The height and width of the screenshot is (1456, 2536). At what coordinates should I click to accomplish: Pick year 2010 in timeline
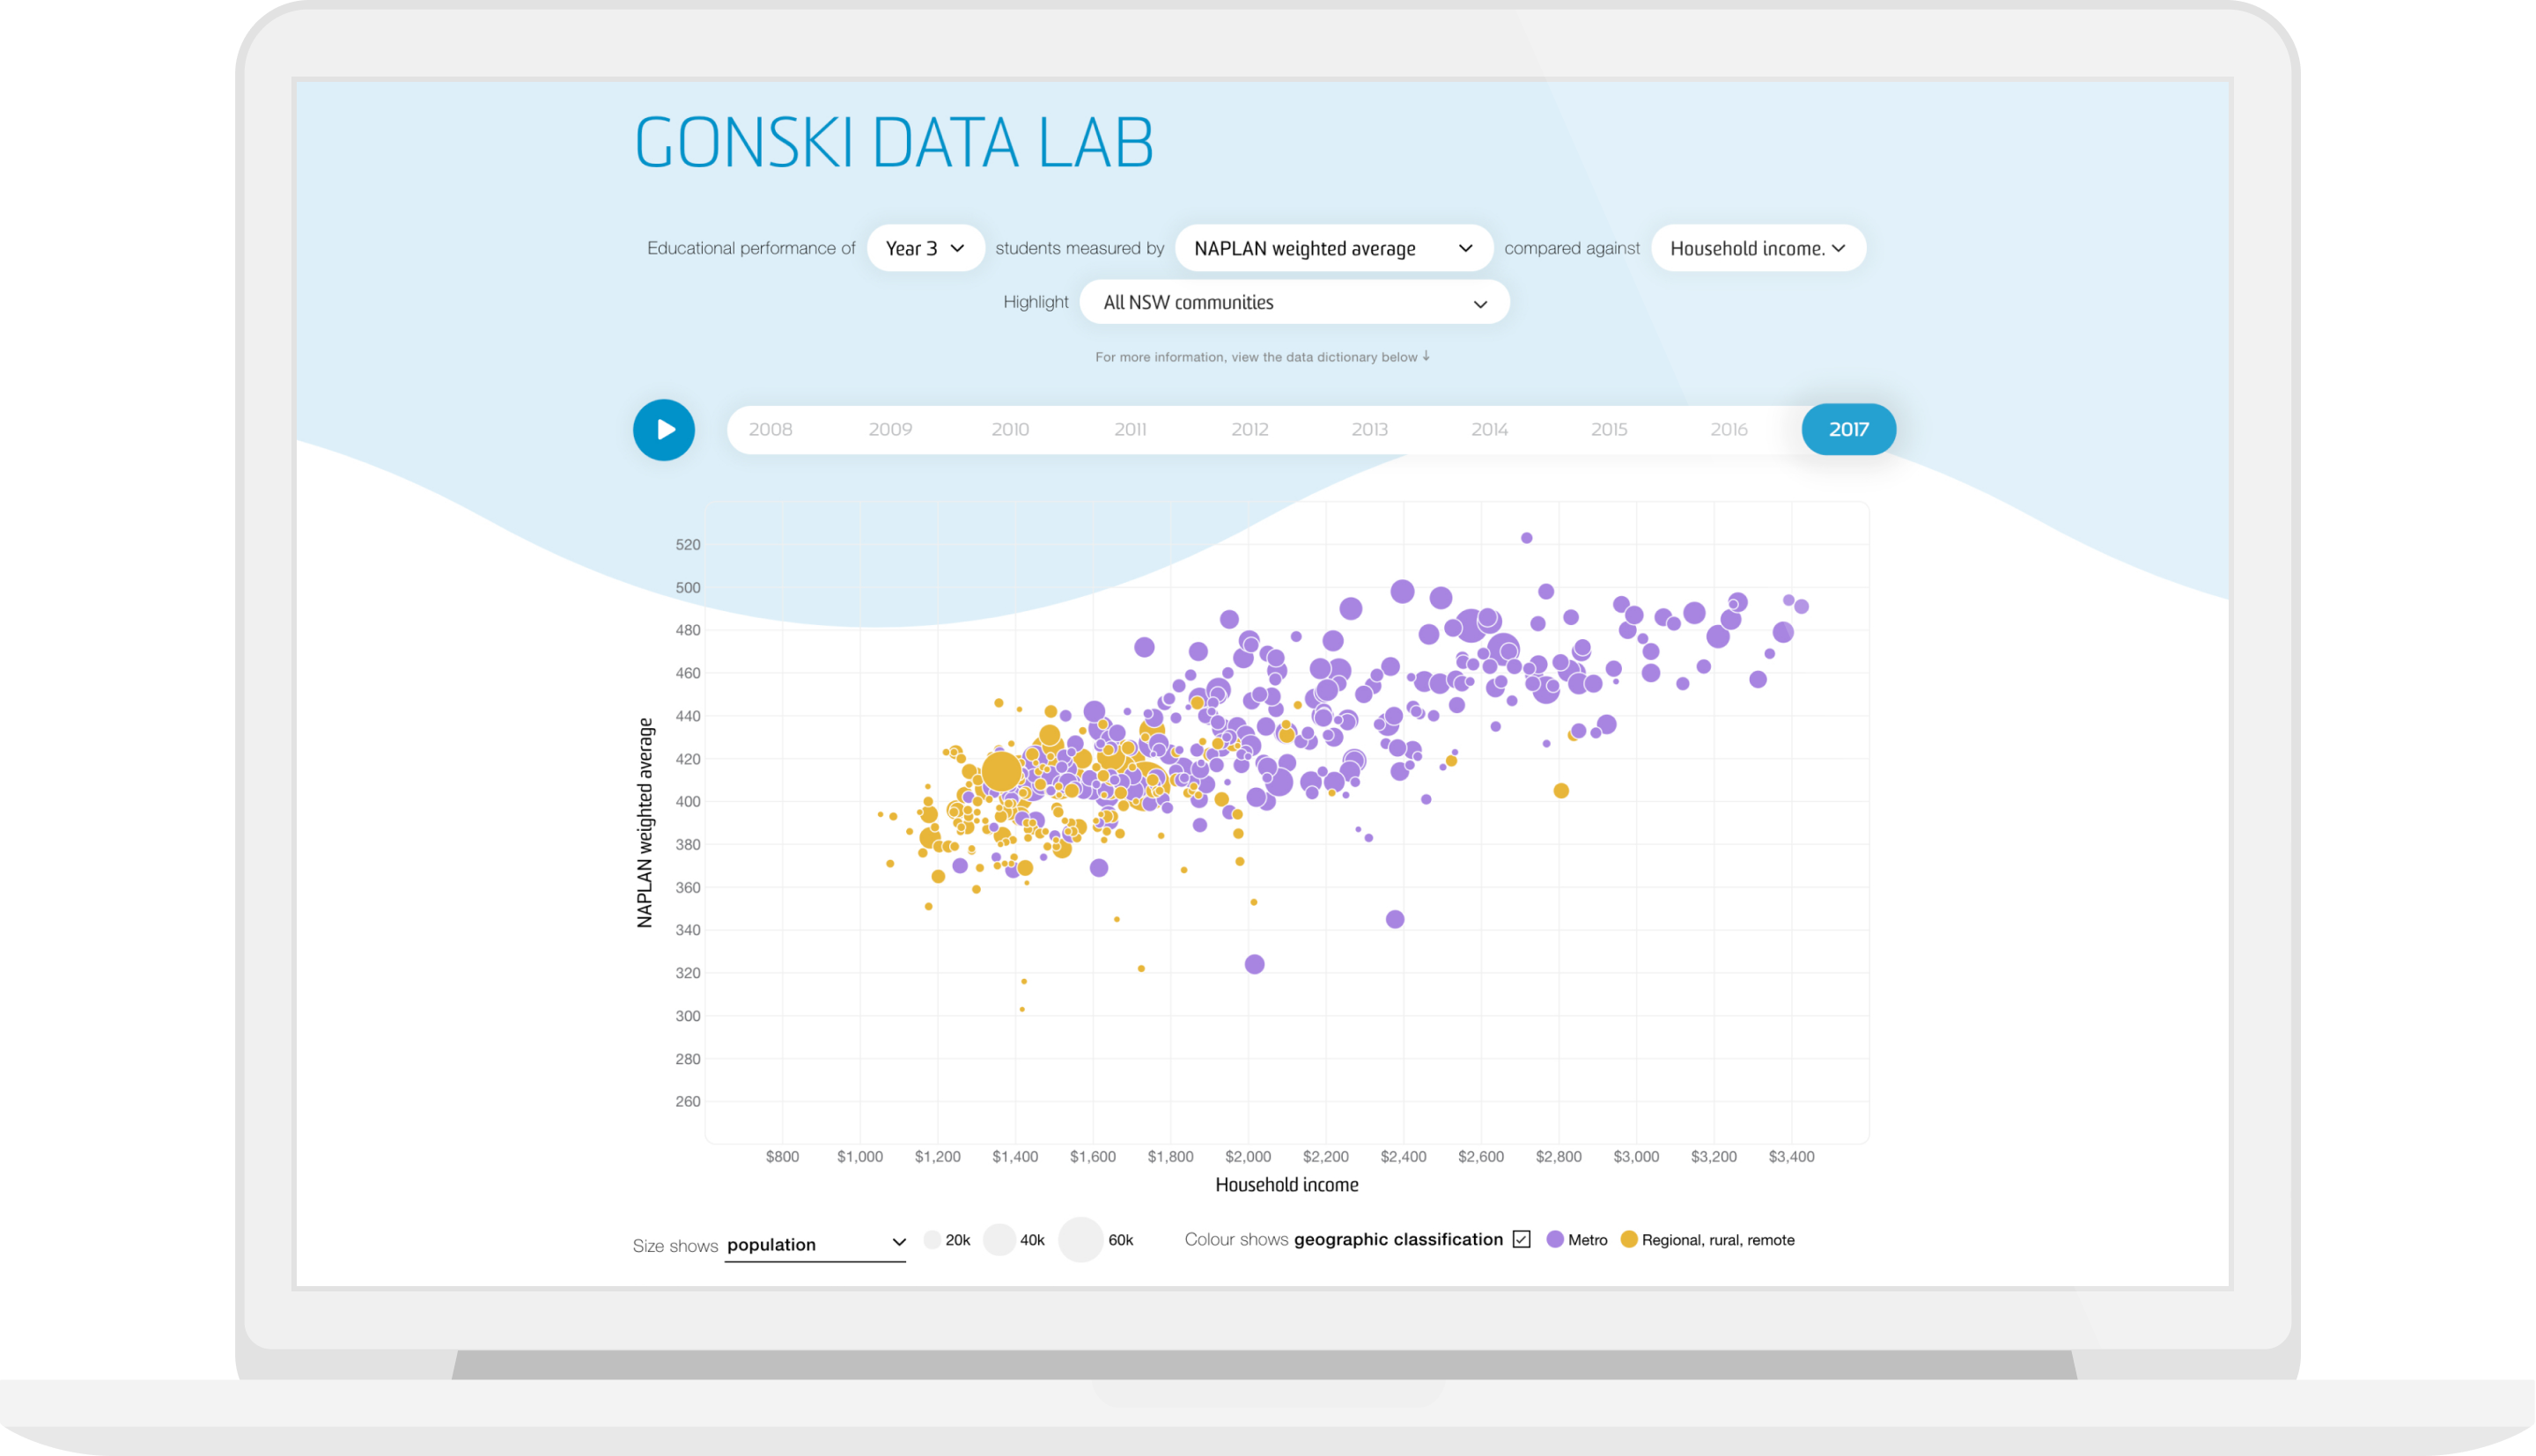pos(1010,430)
